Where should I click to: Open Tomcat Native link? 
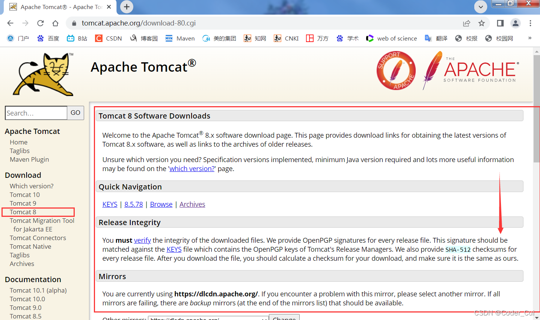point(30,246)
